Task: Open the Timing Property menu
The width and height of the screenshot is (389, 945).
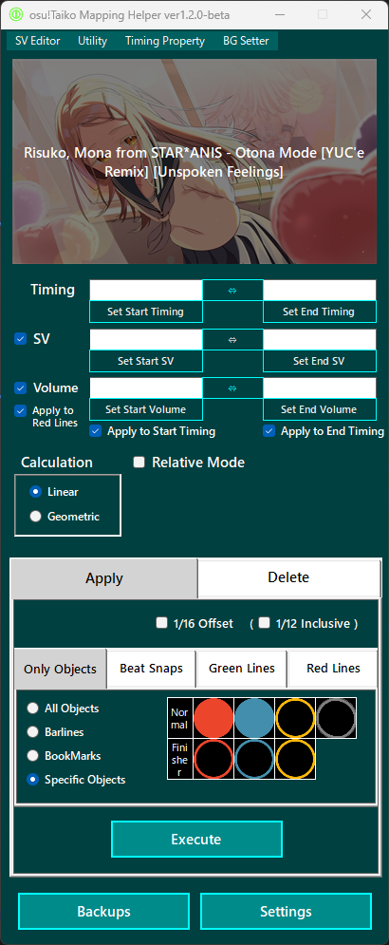Action: pos(165,41)
